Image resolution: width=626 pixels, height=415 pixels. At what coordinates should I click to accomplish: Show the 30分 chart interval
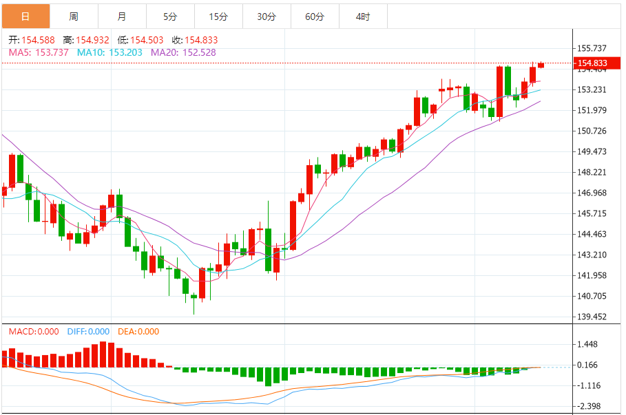click(x=267, y=16)
